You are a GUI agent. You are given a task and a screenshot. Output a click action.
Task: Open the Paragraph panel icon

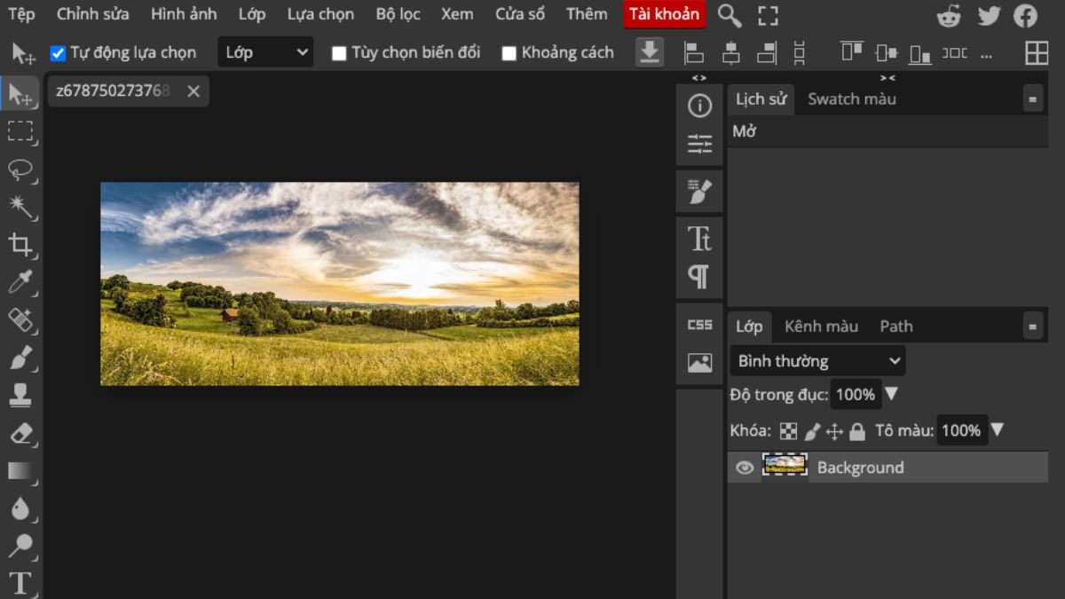[x=699, y=277]
